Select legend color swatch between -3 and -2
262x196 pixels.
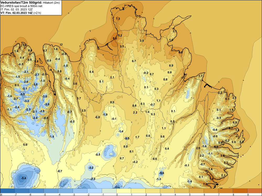coord(80,191)
